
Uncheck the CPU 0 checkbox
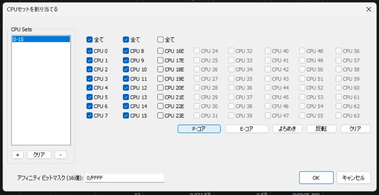pyautogui.click(x=89, y=51)
